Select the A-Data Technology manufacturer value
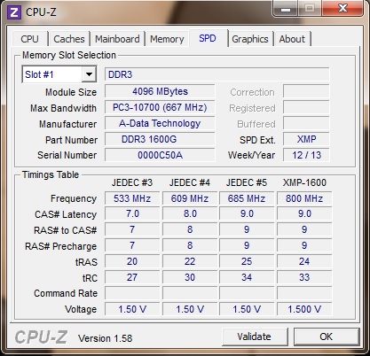This screenshot has width=370, height=356. [x=160, y=123]
